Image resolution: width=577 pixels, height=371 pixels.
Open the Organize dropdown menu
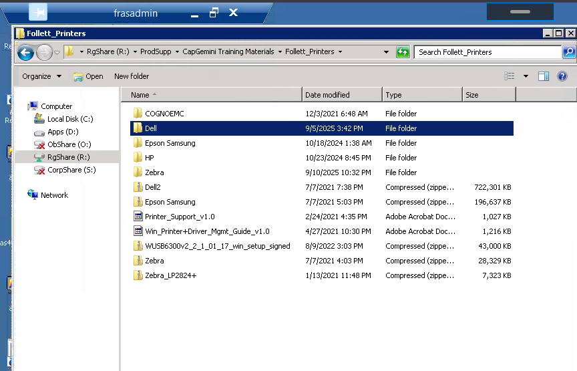click(x=41, y=76)
